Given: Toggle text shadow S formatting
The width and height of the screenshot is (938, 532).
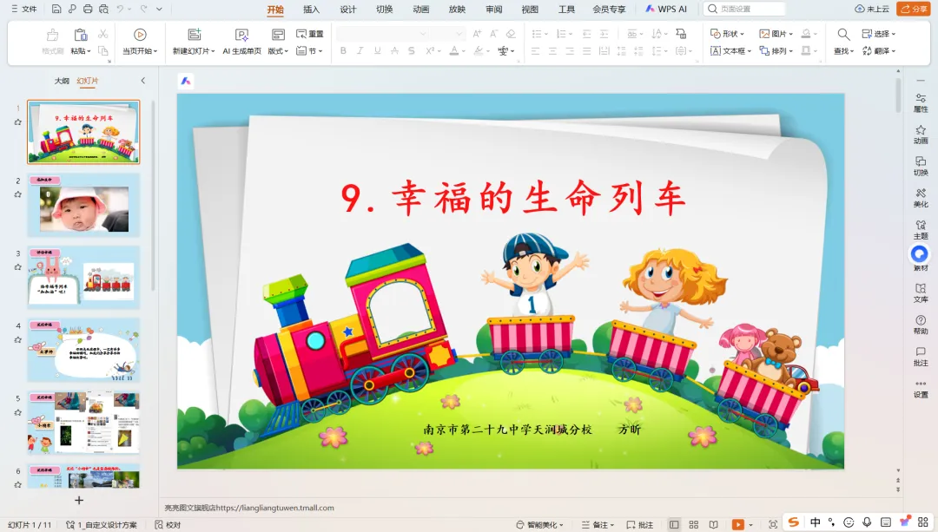Looking at the screenshot, I should [x=412, y=51].
